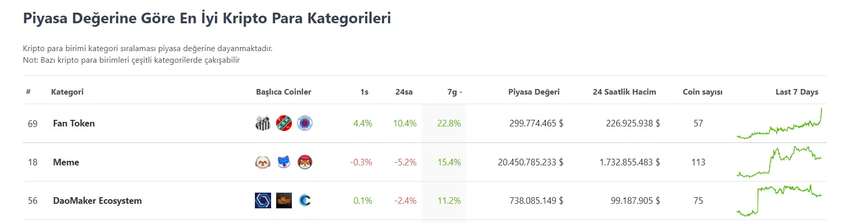865x223 pixels.
Task: Sort by 24sa column header
Action: click(404, 92)
